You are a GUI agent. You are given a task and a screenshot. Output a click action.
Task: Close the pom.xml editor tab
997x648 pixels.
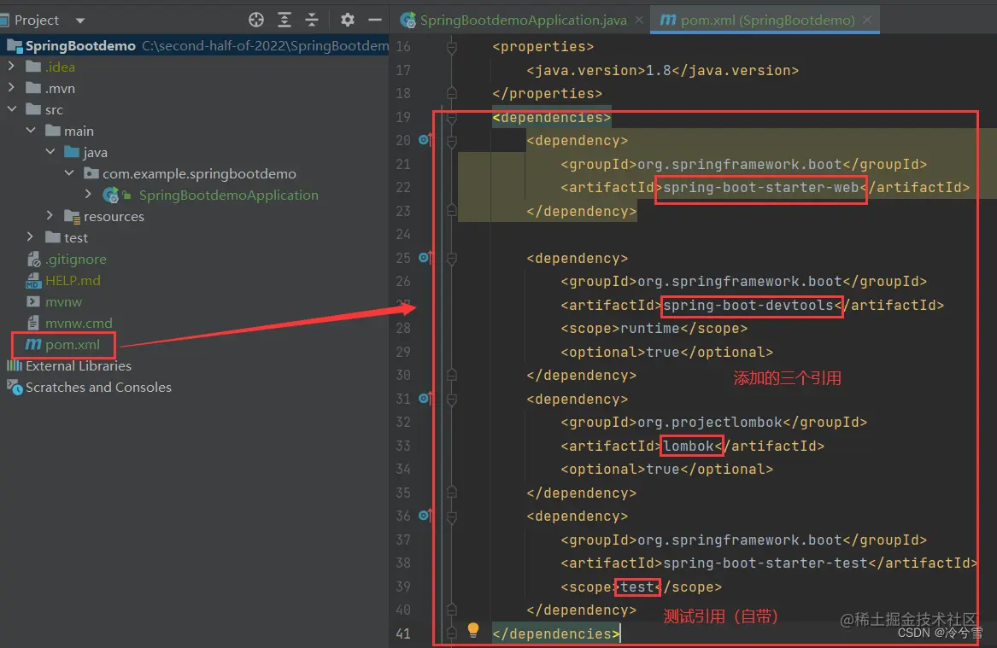(866, 20)
